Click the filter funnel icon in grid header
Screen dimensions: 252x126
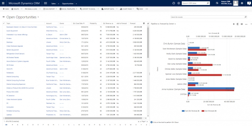pos(144,23)
